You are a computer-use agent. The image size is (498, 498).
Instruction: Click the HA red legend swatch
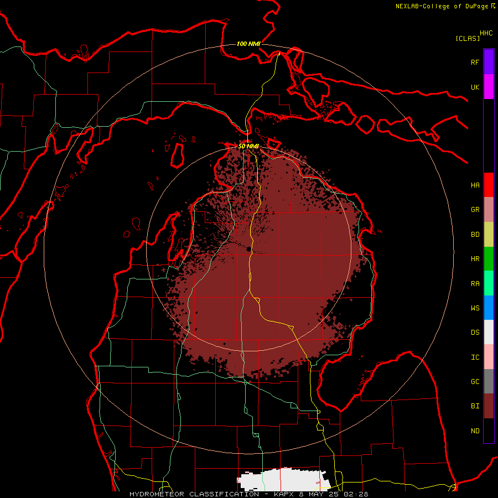pyautogui.click(x=489, y=185)
